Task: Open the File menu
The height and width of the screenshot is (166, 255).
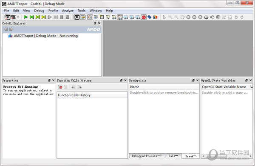Action: (x=7, y=11)
